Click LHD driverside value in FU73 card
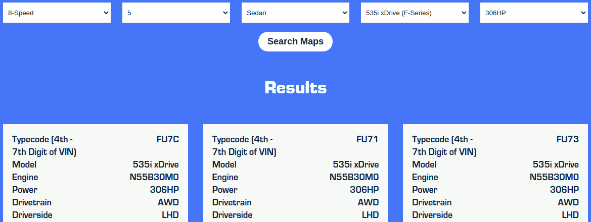 click(x=571, y=215)
